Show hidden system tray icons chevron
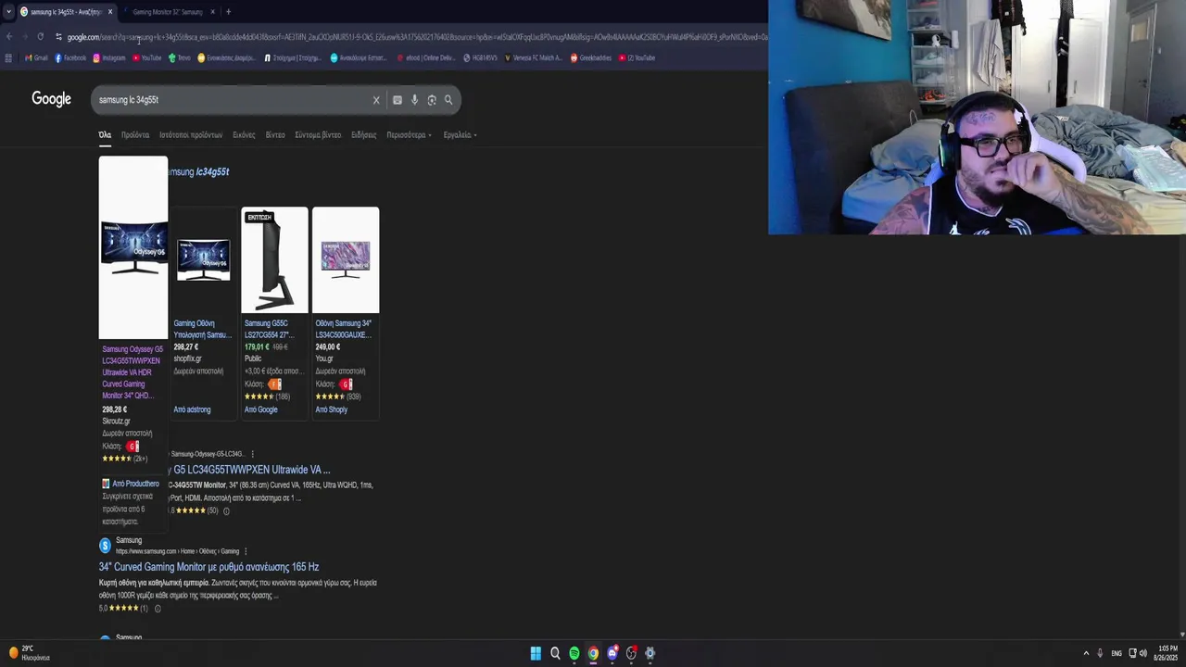The image size is (1186, 667). coord(1086,653)
